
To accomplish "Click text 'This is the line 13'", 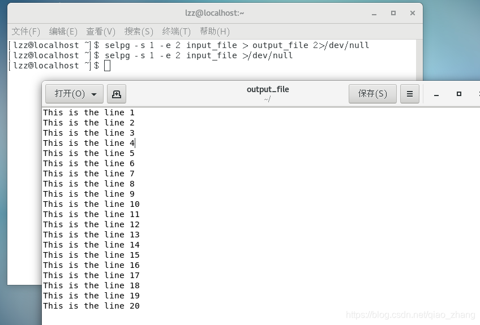I will click(91, 234).
